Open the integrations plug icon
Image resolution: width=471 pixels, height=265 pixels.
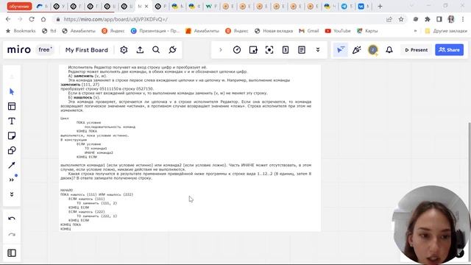click(172, 50)
